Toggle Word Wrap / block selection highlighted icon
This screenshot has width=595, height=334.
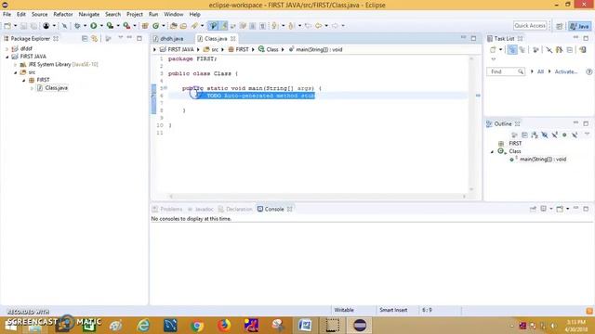coord(224,26)
